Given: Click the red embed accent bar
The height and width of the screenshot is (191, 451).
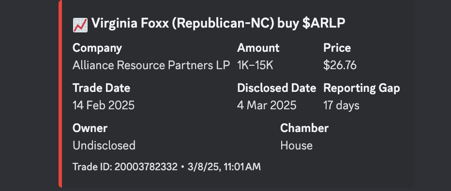Looking at the screenshot, I should (x=60, y=94).
